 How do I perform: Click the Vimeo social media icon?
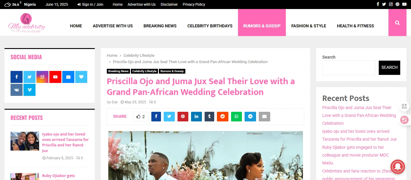pyautogui.click(x=29, y=90)
